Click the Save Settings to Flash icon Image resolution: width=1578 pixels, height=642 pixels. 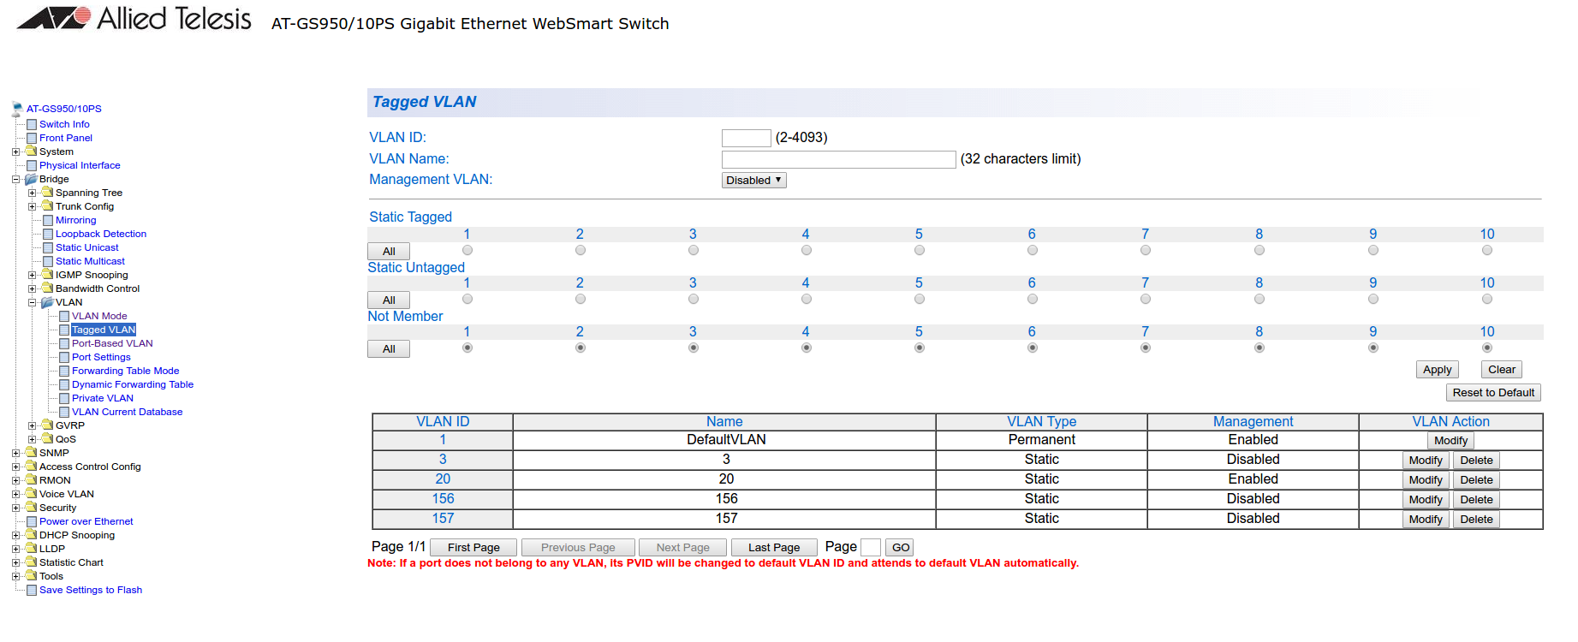pos(32,590)
